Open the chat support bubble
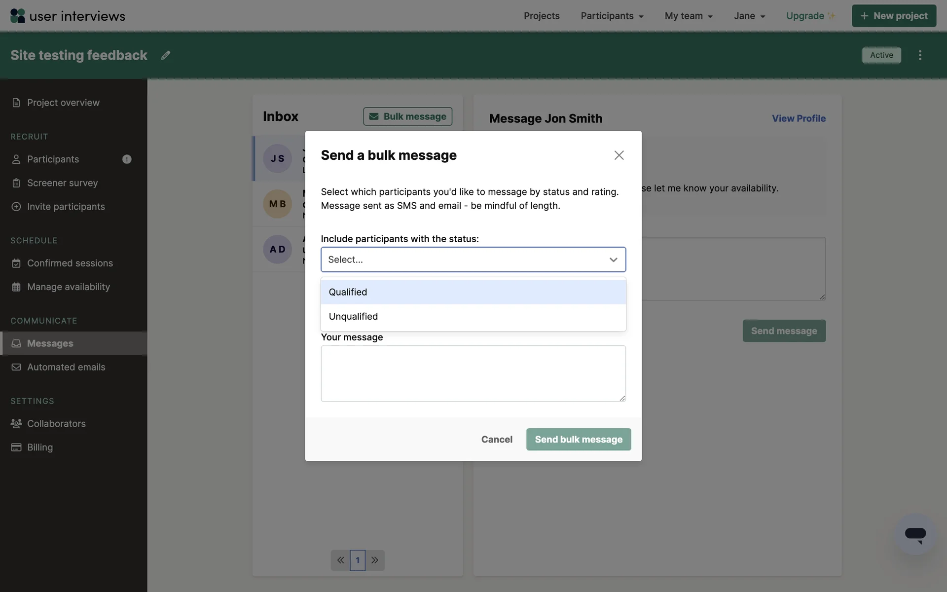Image resolution: width=947 pixels, height=592 pixels. [x=915, y=534]
